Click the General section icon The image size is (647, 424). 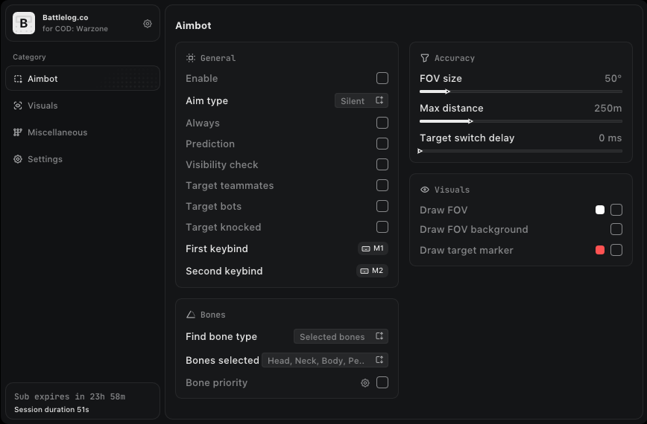[x=190, y=57]
